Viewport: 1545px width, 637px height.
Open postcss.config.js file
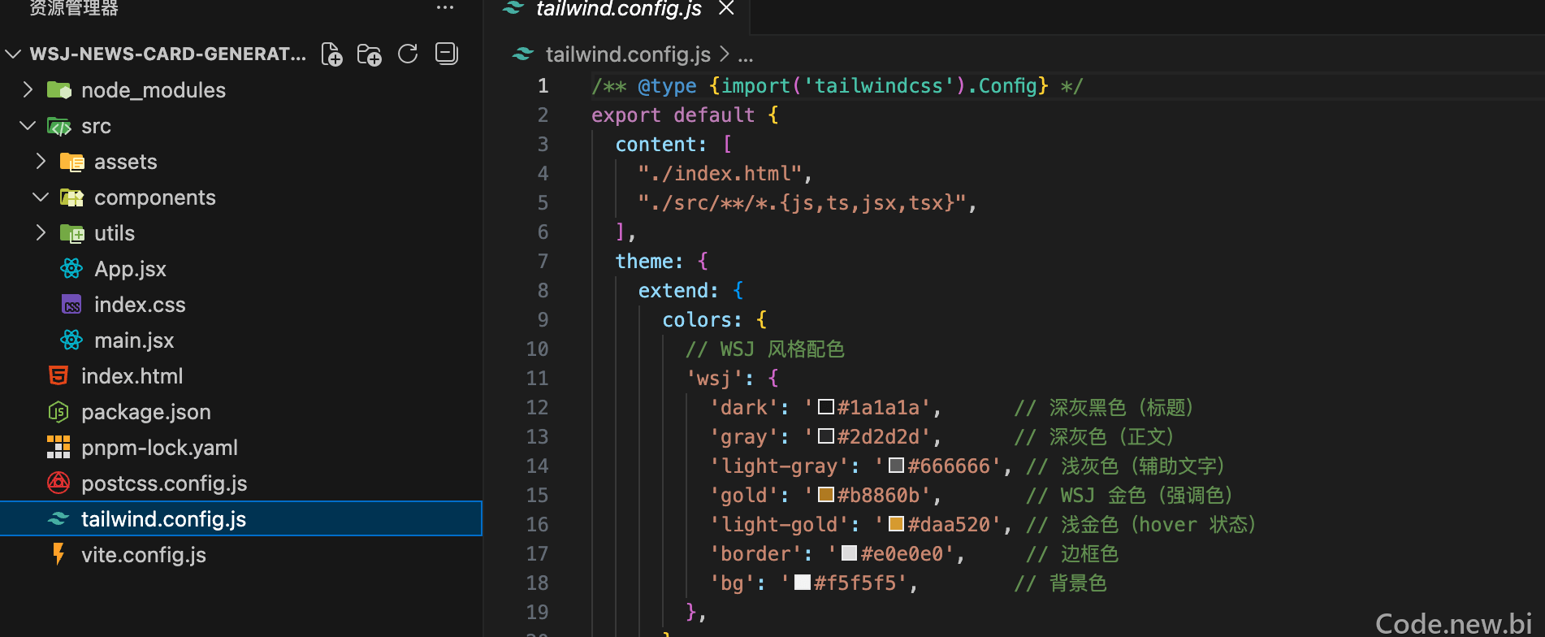pyautogui.click(x=164, y=483)
